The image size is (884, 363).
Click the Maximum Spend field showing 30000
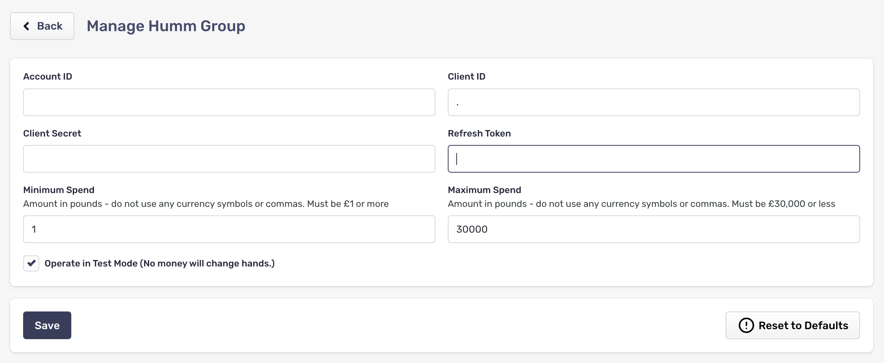coord(654,229)
